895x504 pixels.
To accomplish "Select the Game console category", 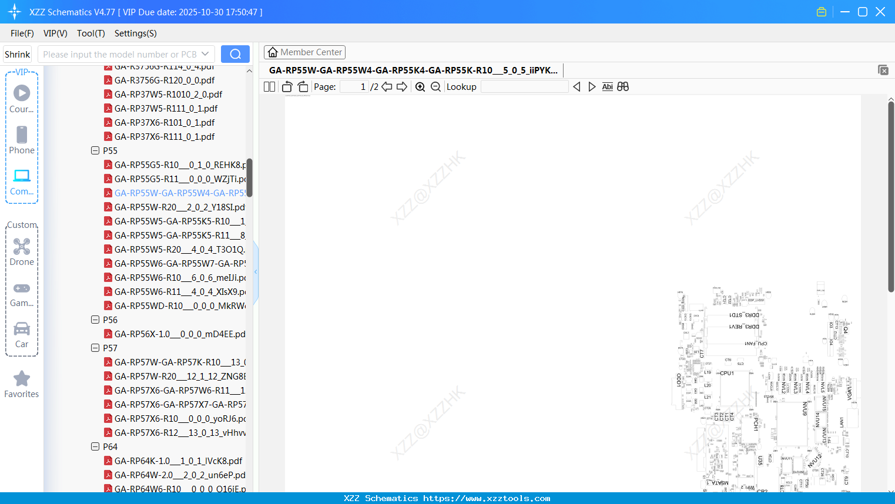I will click(22, 294).
